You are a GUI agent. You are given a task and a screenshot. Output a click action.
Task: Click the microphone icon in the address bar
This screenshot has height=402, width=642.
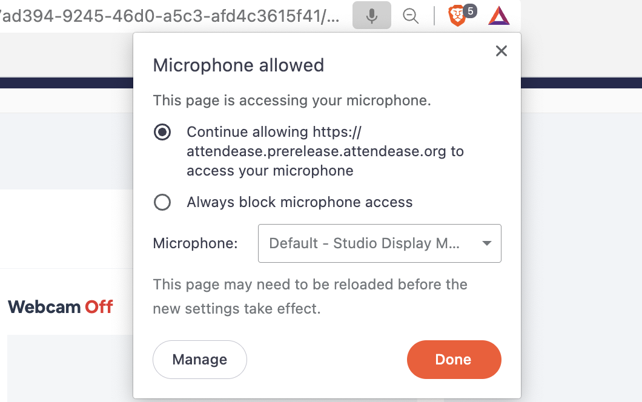pyautogui.click(x=371, y=16)
